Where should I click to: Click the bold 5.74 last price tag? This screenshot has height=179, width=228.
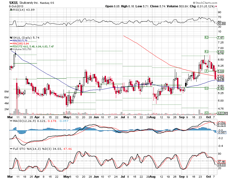(220, 79)
